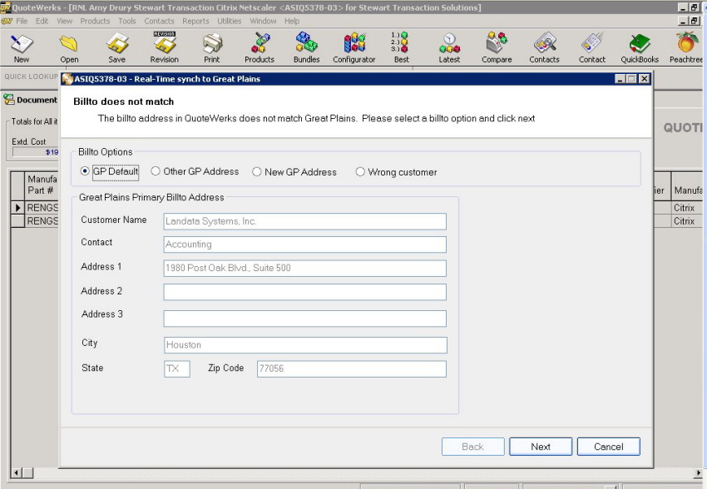The height and width of the screenshot is (489, 707).
Task: Open the File menu
Action: coord(22,21)
